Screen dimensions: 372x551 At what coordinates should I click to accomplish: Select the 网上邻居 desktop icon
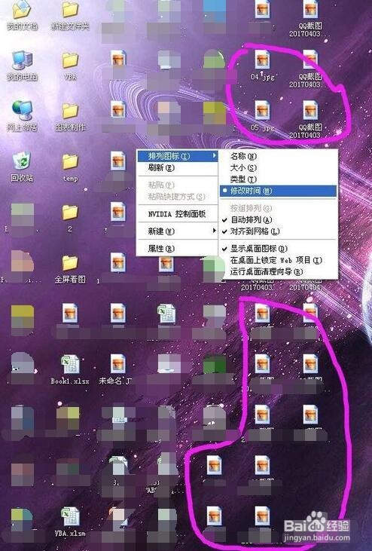point(22,116)
